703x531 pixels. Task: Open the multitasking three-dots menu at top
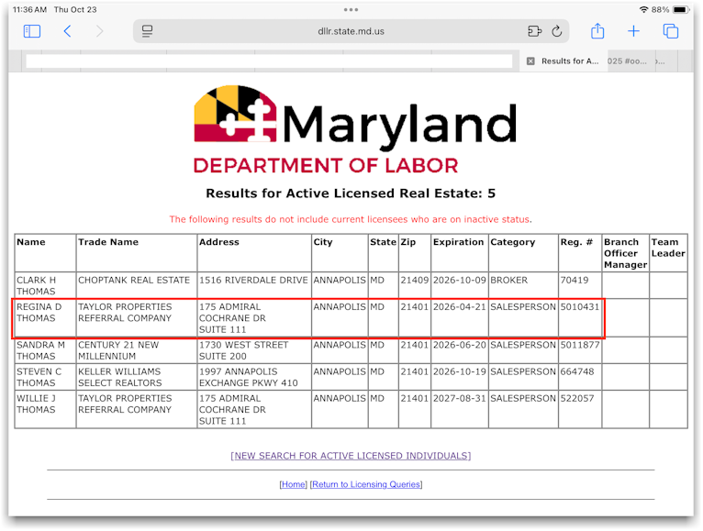point(351,9)
